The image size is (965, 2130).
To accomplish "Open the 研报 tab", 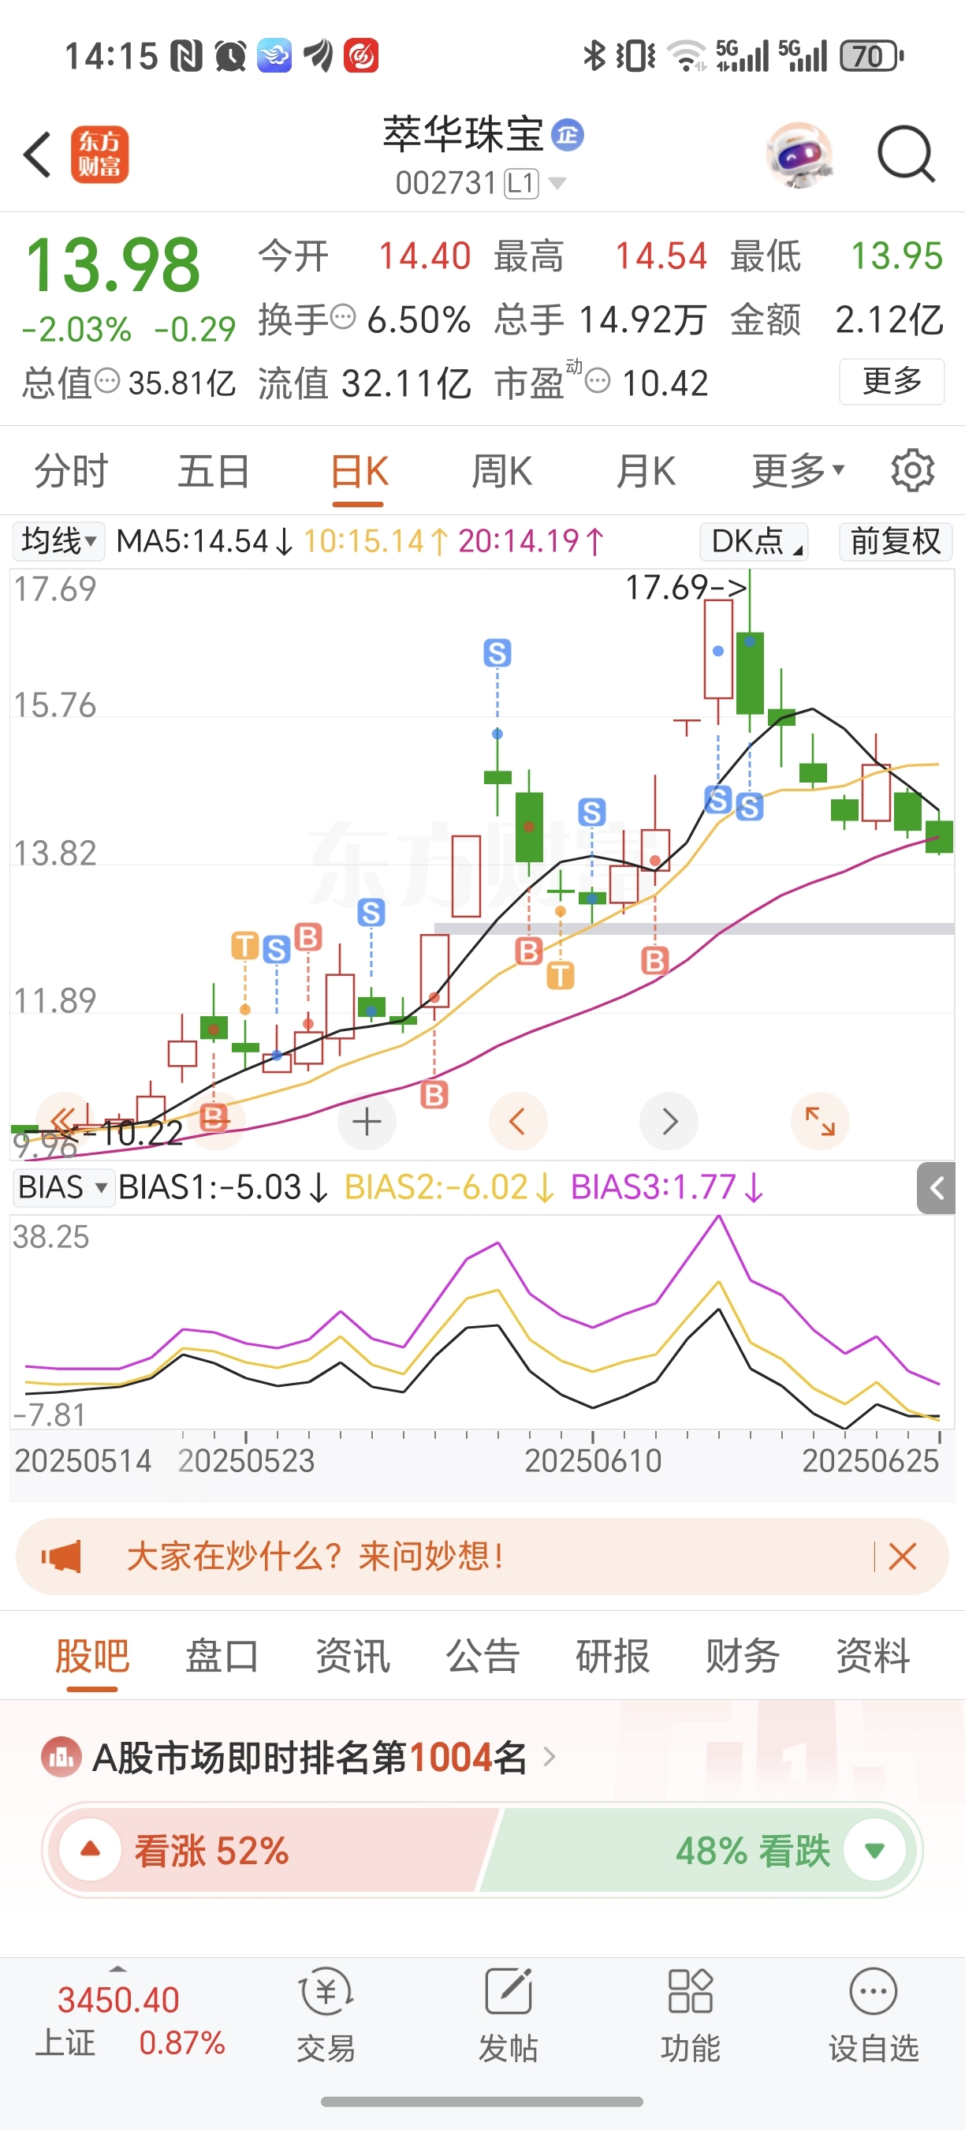I will pos(613,1655).
